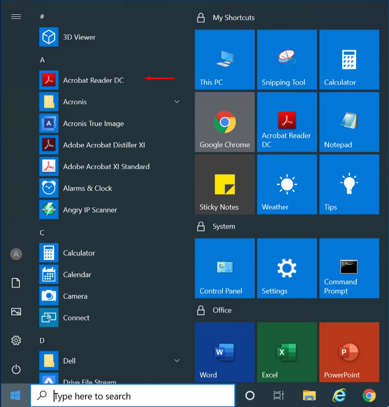Open the Weather tile
This screenshot has height=407, width=389.
(x=287, y=184)
